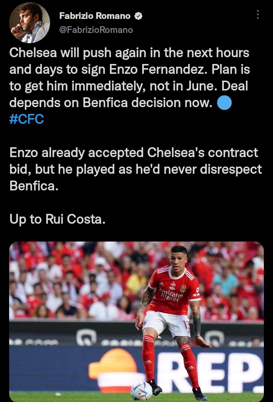This screenshot has width=273, height=402.
Task: Open the tweet's three-dot more options menu
Action: (x=258, y=14)
